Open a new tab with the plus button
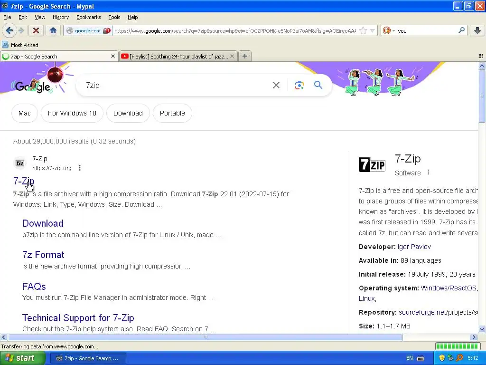 point(245,56)
